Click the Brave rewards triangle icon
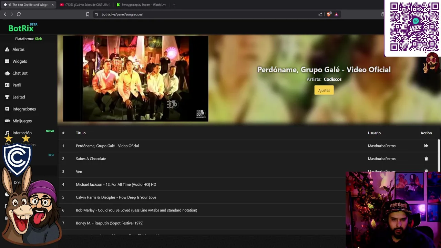Screen dimensions: 441x248 (x=336, y=14)
